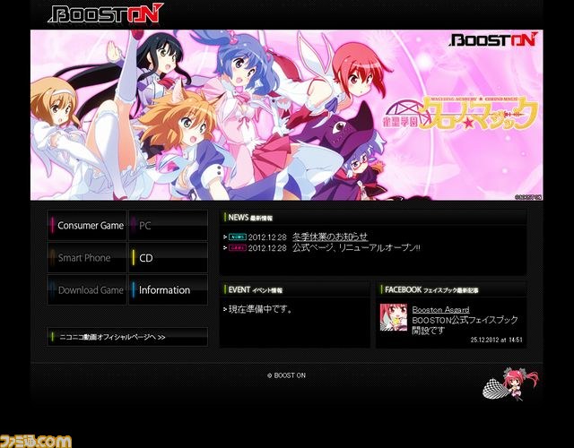The width and height of the screenshot is (574, 448).
Task: Select the PC menu item
Action: [168, 225]
